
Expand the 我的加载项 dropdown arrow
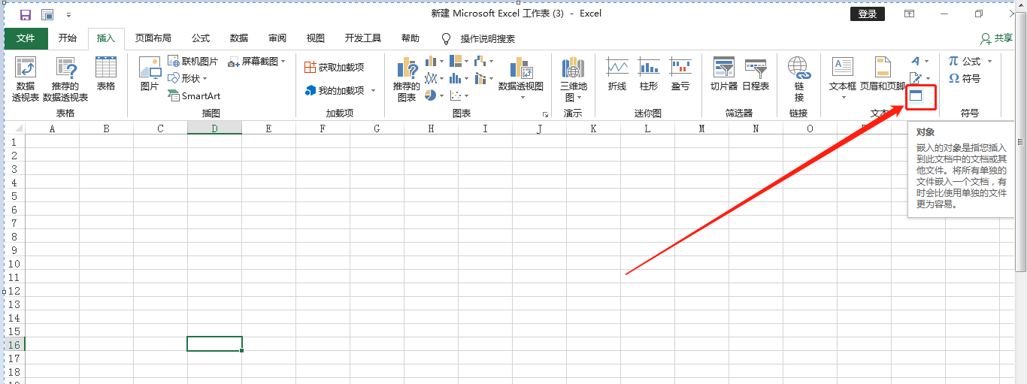[373, 90]
